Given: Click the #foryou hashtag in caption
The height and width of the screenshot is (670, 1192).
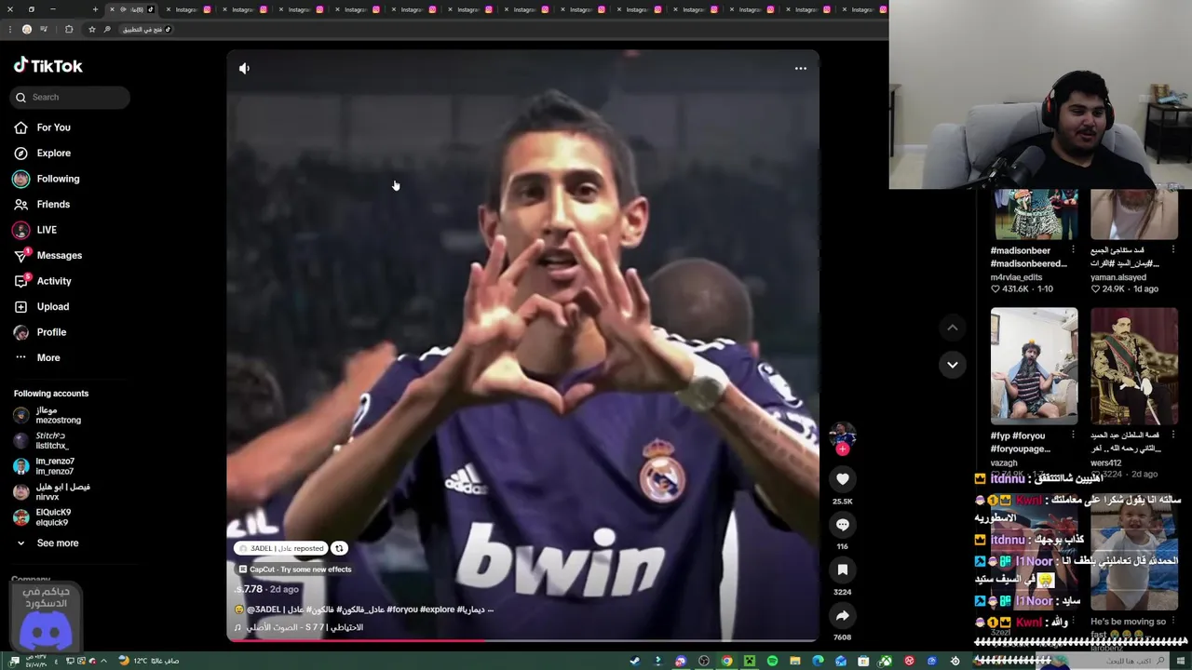Looking at the screenshot, I should coord(402,610).
